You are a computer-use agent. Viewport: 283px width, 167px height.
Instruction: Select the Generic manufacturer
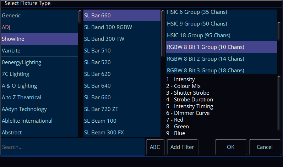click(x=39, y=16)
